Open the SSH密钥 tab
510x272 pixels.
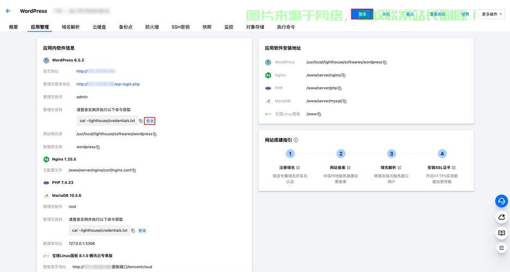click(180, 27)
